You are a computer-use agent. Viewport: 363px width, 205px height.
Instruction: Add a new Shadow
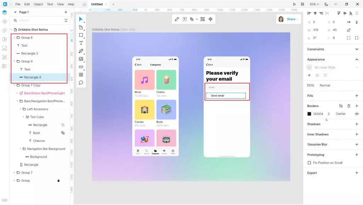pos(357,124)
